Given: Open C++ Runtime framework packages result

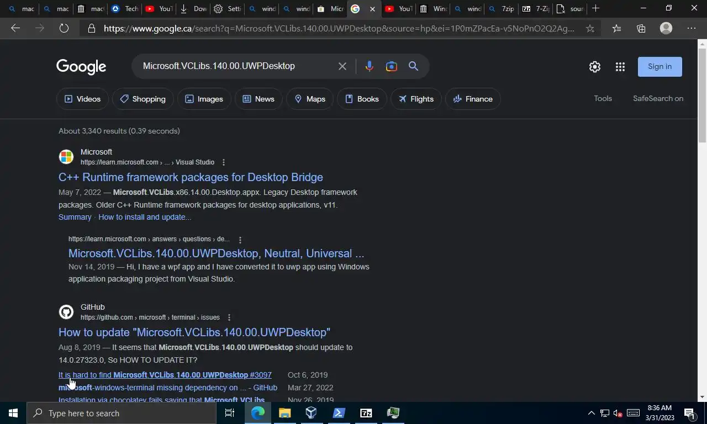Looking at the screenshot, I should click(x=191, y=177).
